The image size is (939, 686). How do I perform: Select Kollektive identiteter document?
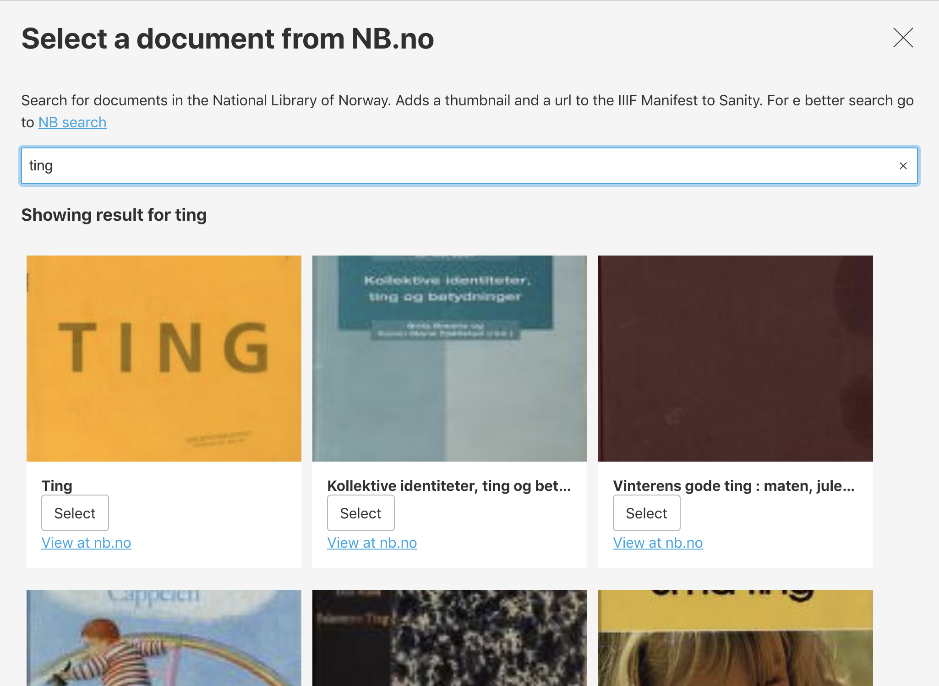(360, 513)
